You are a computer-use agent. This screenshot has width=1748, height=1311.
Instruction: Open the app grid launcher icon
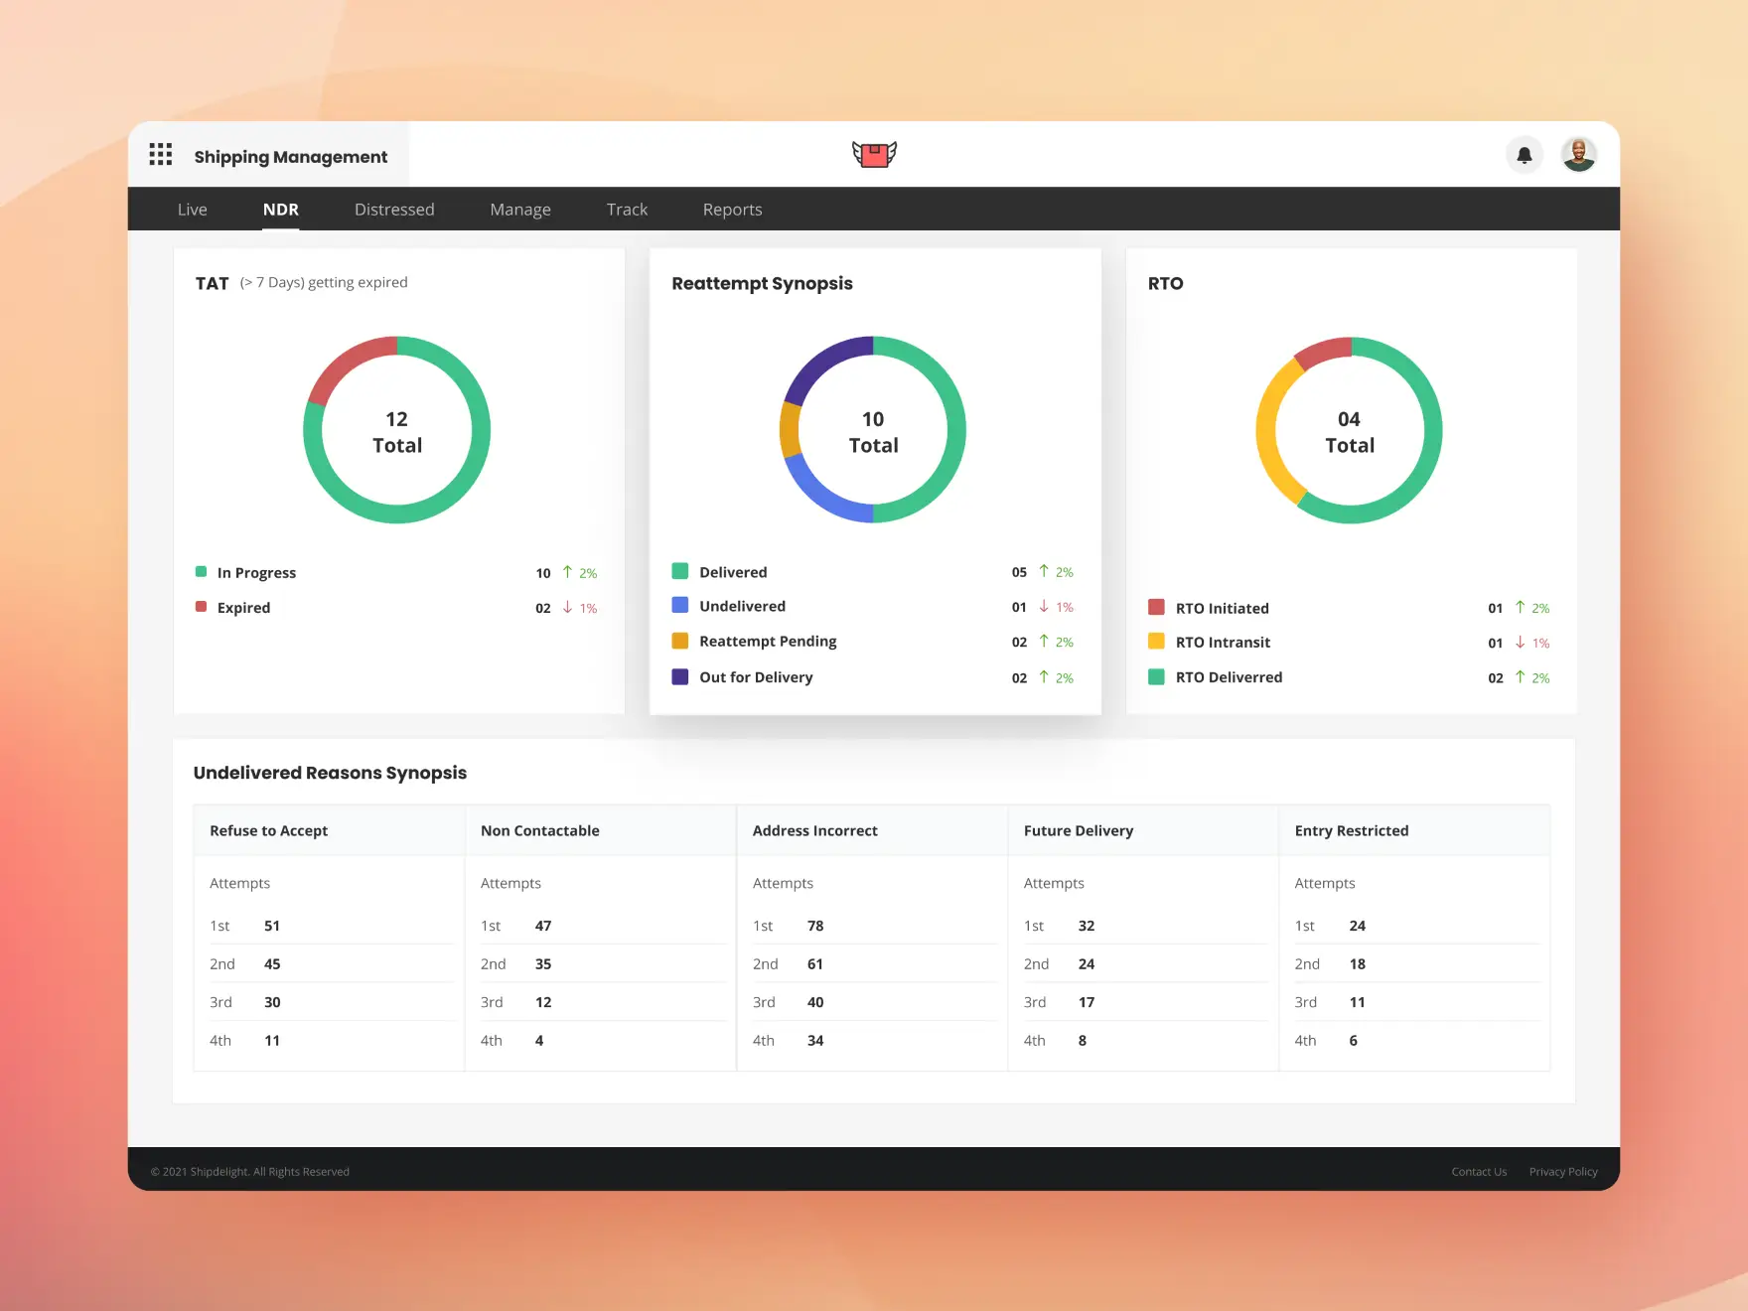point(161,155)
